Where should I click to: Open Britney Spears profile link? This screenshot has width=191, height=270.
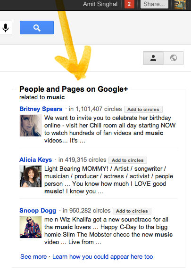point(41,109)
